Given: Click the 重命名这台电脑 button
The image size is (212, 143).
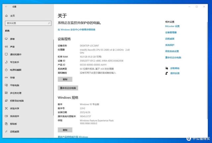Looking at the screenshot, I should [68, 88].
